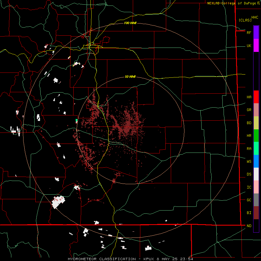This screenshot has height=261, width=261.
Task: Select the yellow BD legend color block
Action: (x=256, y=123)
